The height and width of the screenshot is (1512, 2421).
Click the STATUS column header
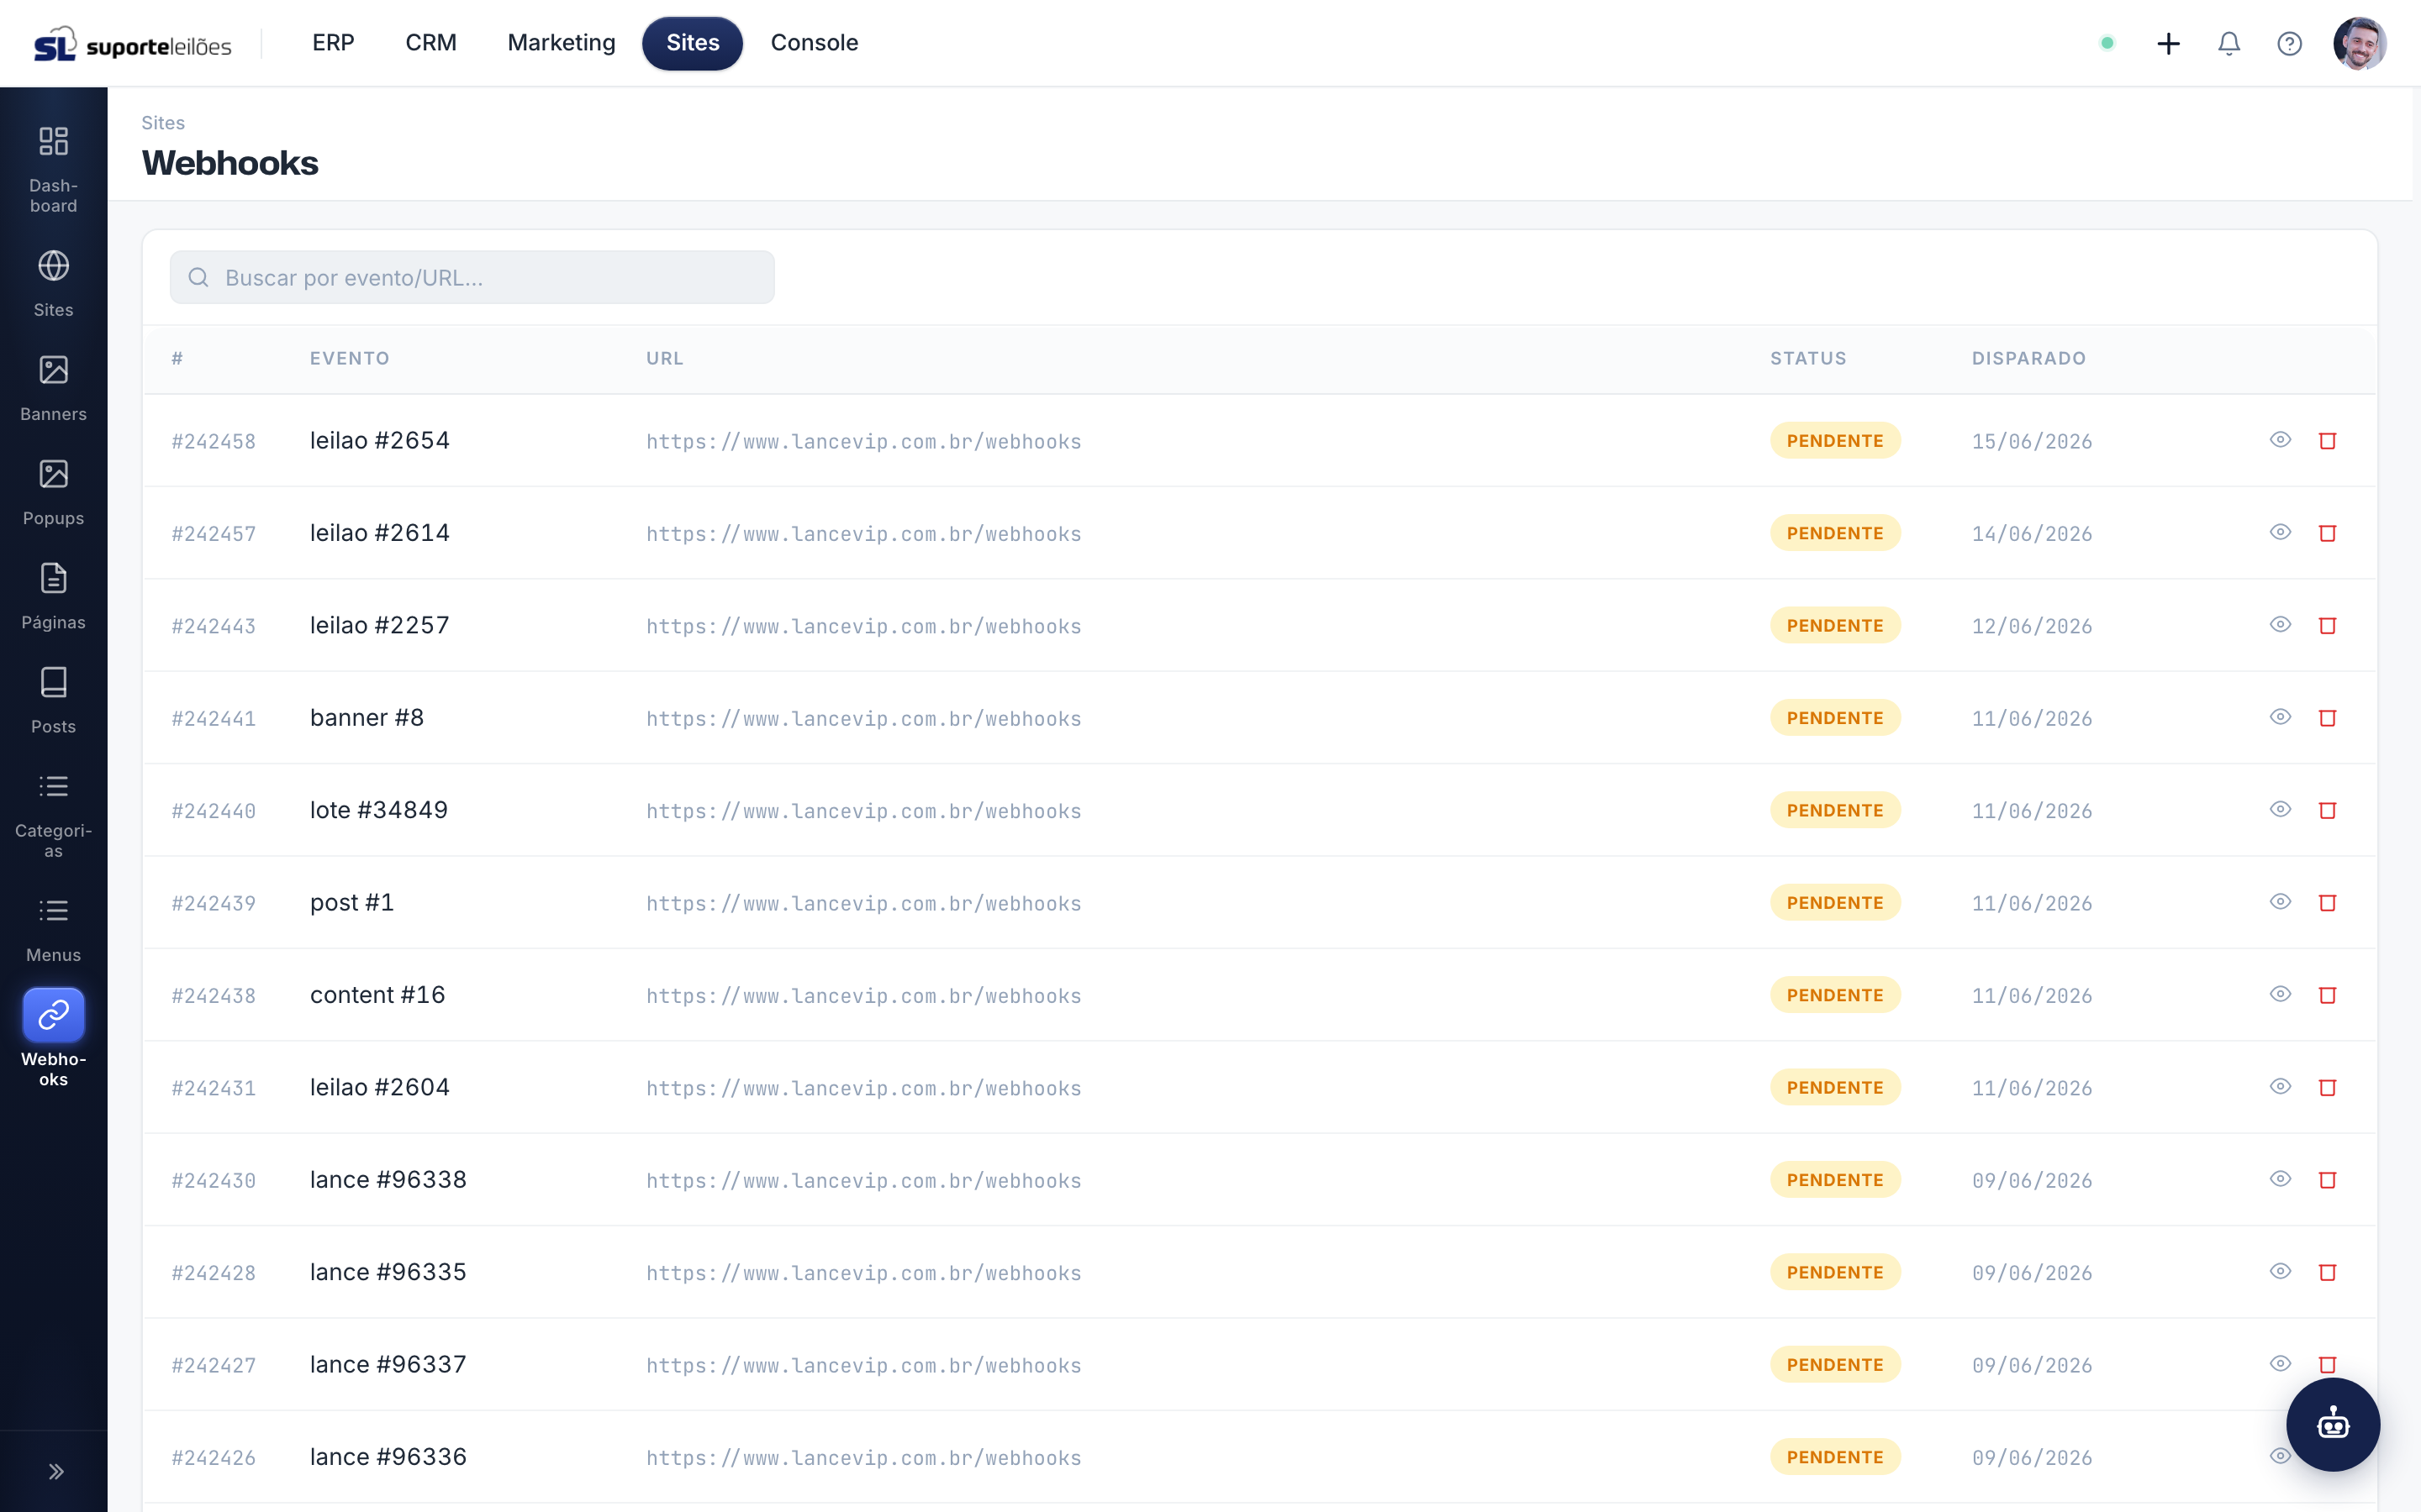[1807, 358]
